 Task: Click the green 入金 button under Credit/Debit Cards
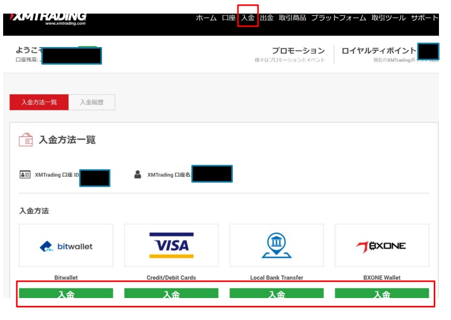pyautogui.click(x=172, y=293)
